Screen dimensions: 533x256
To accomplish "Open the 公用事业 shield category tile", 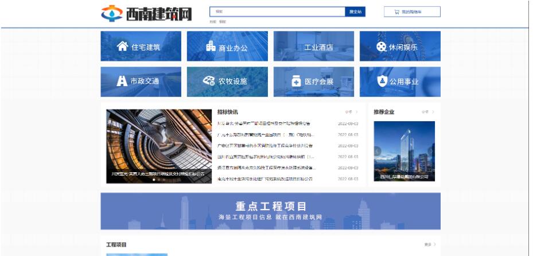I will 400,82.
